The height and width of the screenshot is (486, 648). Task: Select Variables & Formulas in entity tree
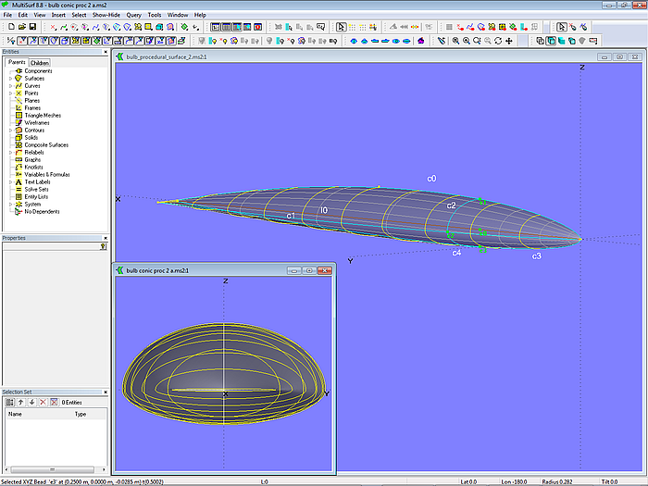(47, 175)
